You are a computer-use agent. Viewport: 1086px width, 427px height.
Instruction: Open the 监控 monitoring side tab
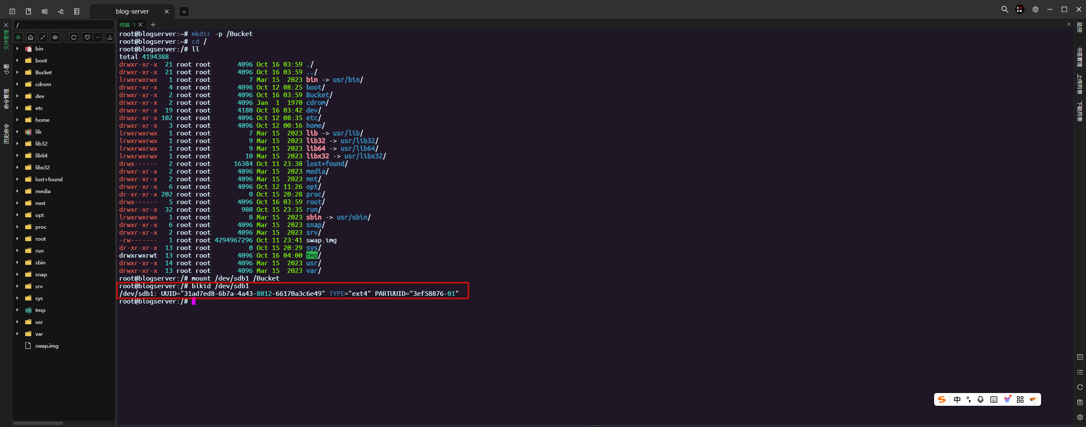pos(1080,28)
